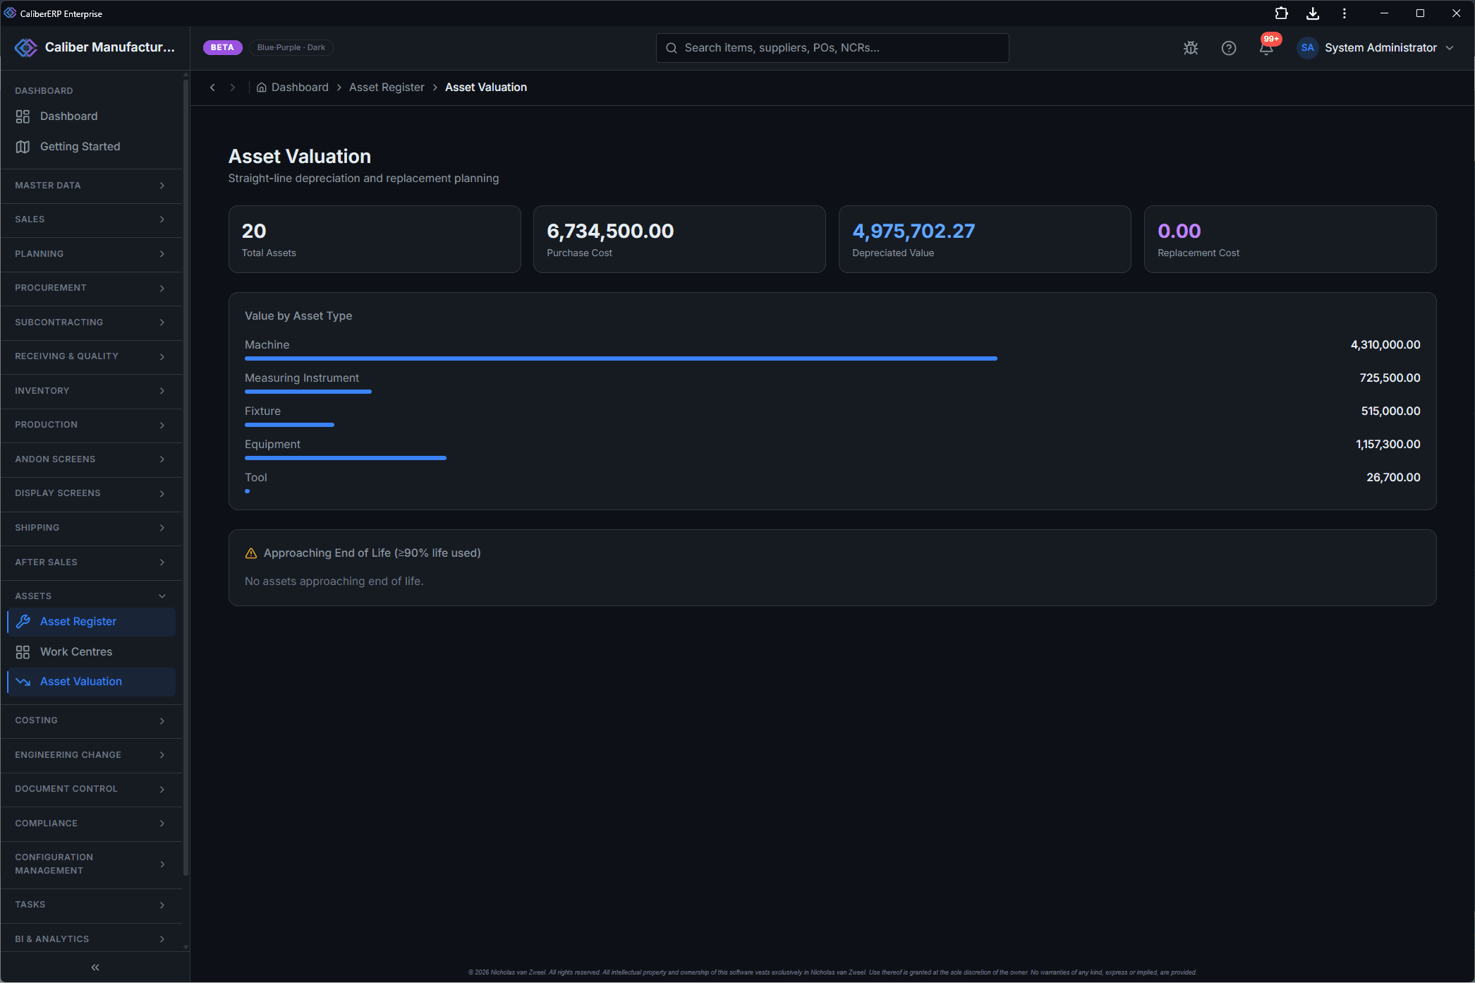Click the Caliber logo icon in header
Image resolution: width=1475 pixels, height=983 pixels.
26,47
